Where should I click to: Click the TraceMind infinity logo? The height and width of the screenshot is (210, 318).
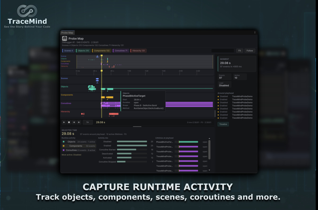27,11
